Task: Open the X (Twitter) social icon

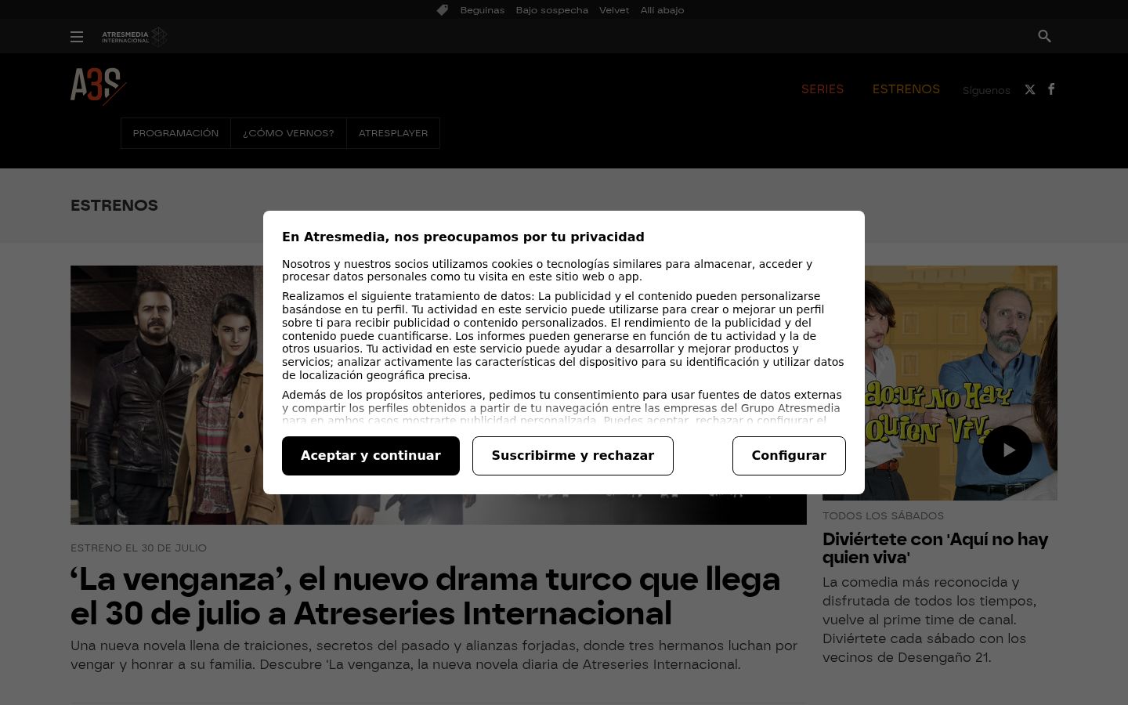Action: point(1030,89)
